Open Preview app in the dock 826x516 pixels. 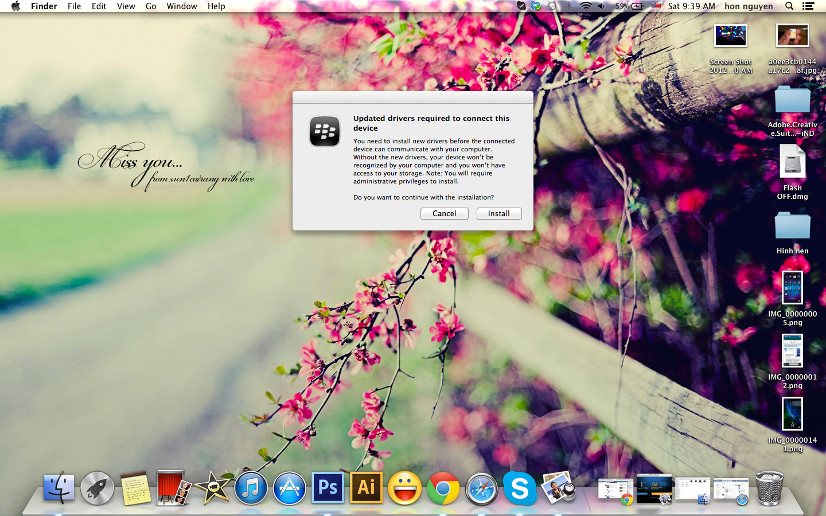(558, 488)
